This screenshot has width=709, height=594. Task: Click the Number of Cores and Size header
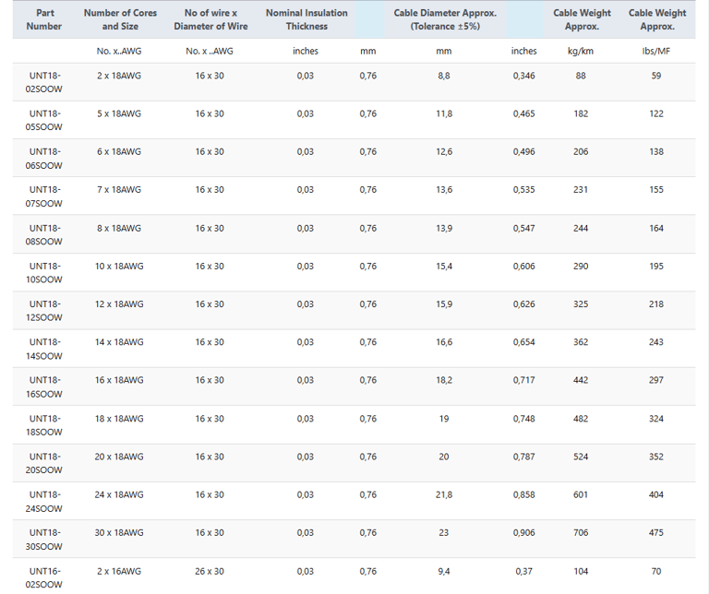(x=120, y=19)
